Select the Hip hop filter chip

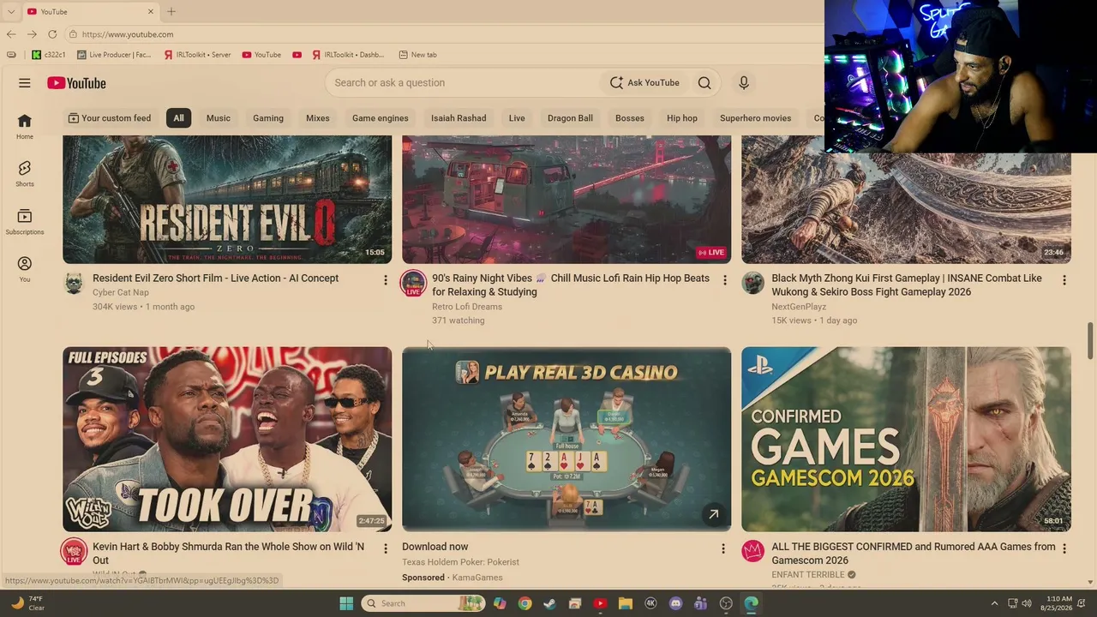click(682, 118)
